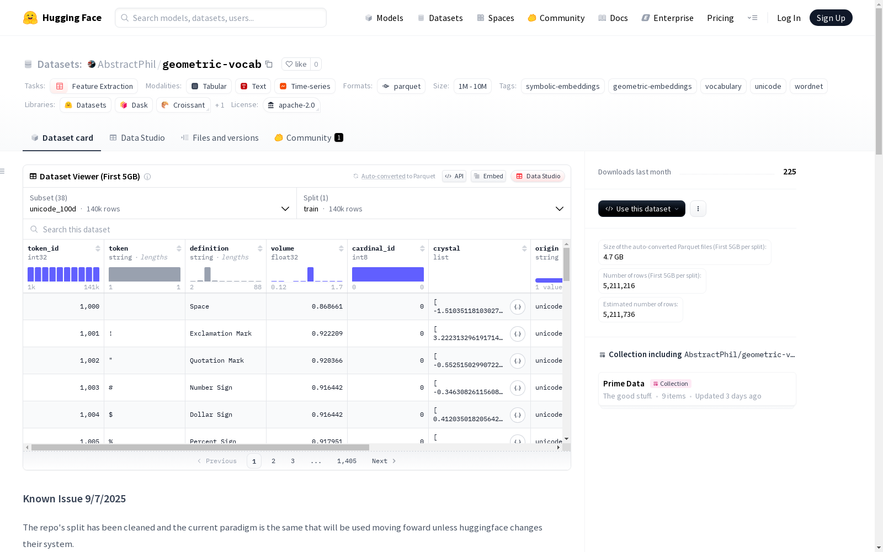
Task: Go to the Next page of rows
Action: click(x=384, y=461)
